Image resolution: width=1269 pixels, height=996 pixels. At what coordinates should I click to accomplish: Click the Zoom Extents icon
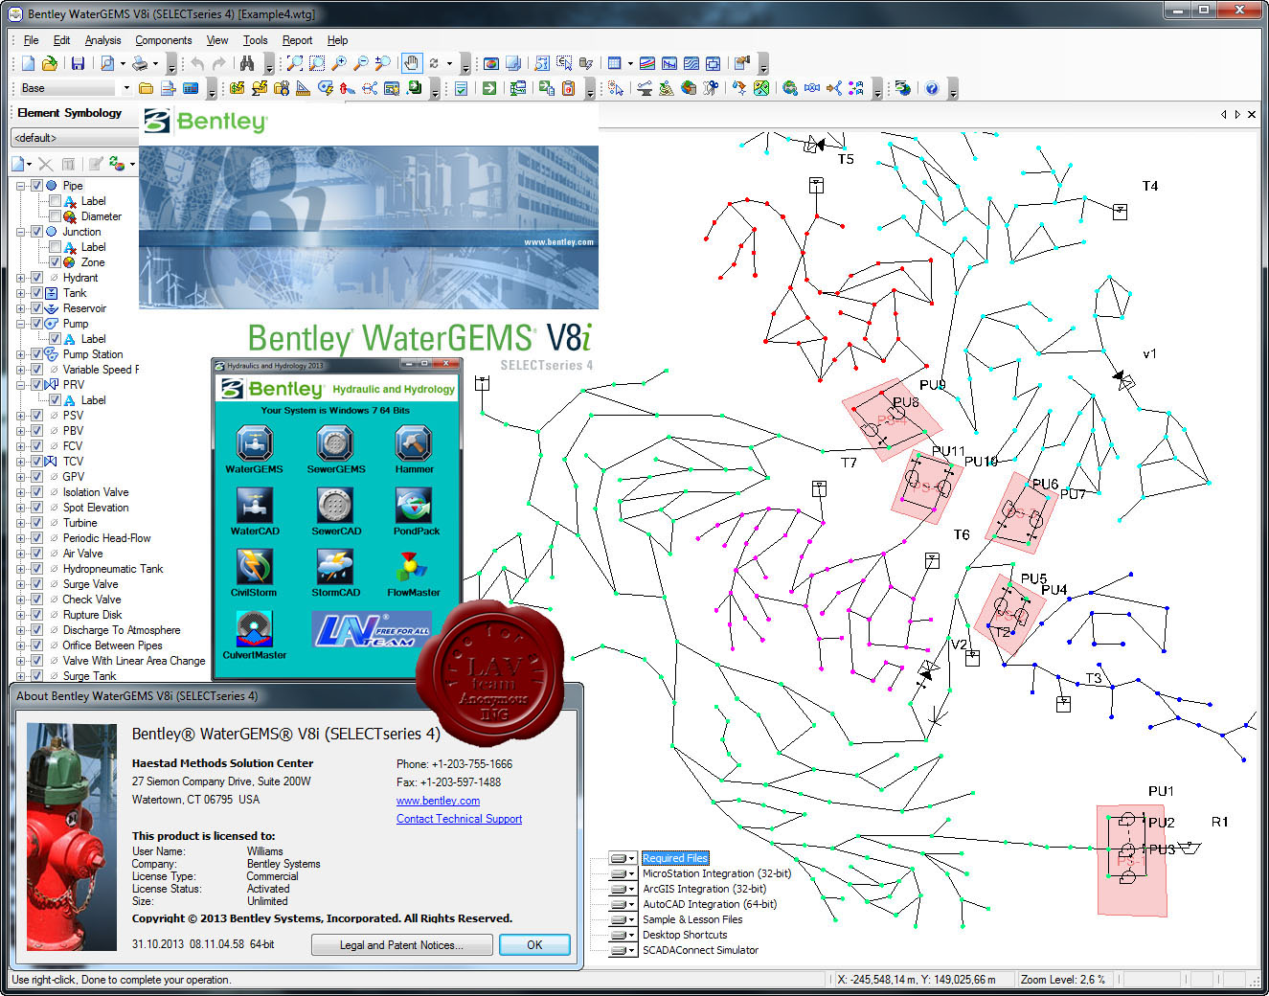coord(295,63)
